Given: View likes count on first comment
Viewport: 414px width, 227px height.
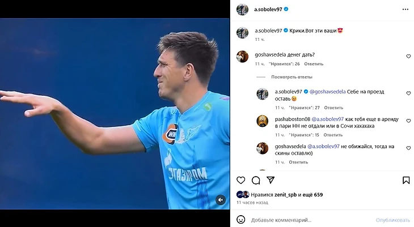Looking at the screenshot, I should [x=284, y=64].
